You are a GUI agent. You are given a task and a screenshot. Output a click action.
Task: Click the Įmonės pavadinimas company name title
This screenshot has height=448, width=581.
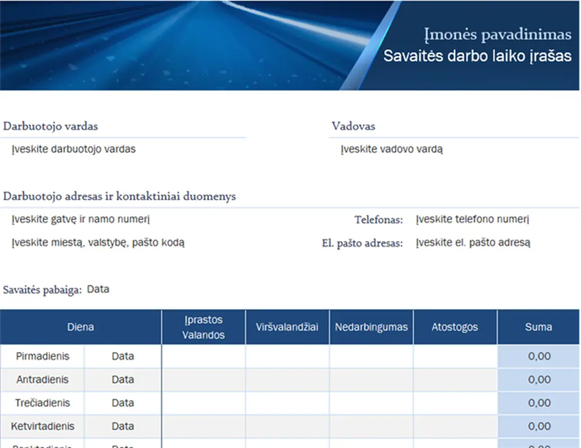pos(497,35)
